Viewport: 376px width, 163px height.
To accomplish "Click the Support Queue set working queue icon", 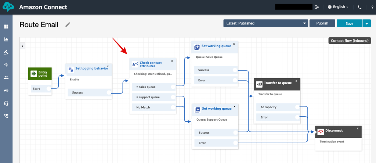I will point(197,110).
